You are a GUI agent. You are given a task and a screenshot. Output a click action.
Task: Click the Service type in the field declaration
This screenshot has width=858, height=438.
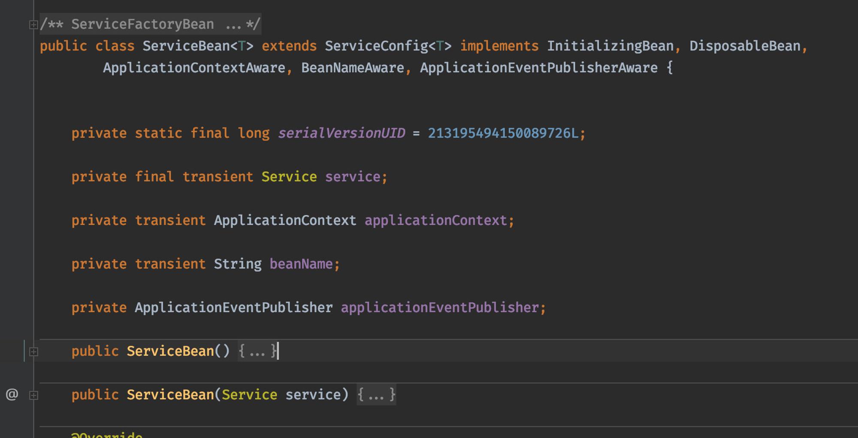(x=289, y=177)
